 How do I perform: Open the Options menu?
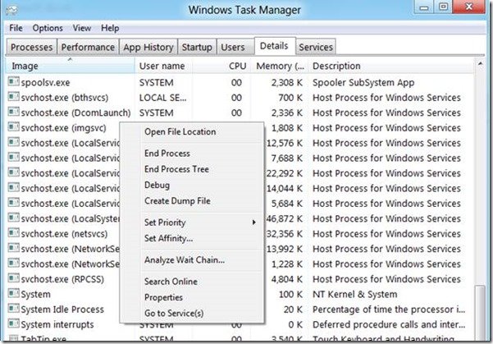tap(48, 28)
